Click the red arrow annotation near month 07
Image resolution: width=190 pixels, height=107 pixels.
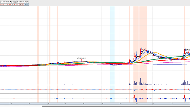tap(81, 60)
